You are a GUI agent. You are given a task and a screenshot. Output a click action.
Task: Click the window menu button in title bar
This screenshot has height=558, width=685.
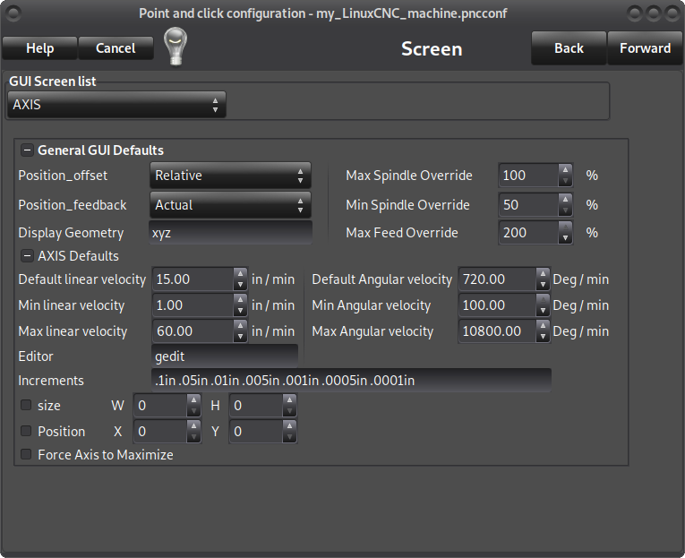coord(13,13)
